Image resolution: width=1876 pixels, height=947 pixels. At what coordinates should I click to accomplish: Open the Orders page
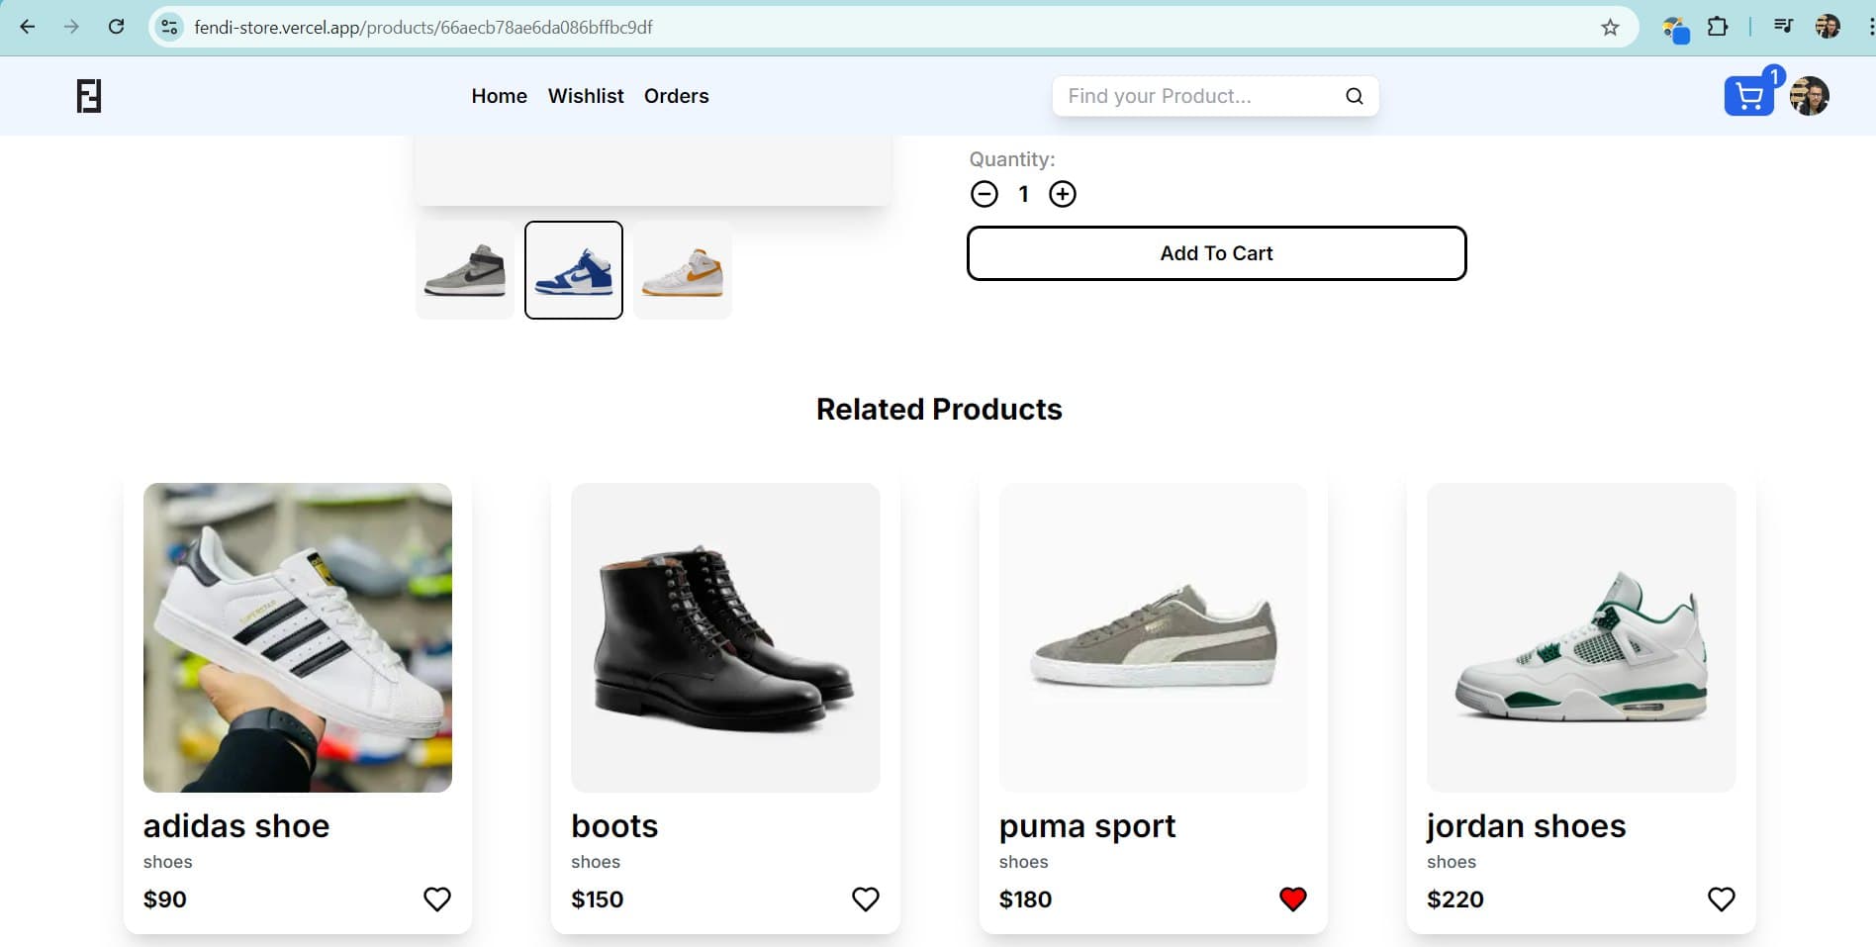coord(676,96)
